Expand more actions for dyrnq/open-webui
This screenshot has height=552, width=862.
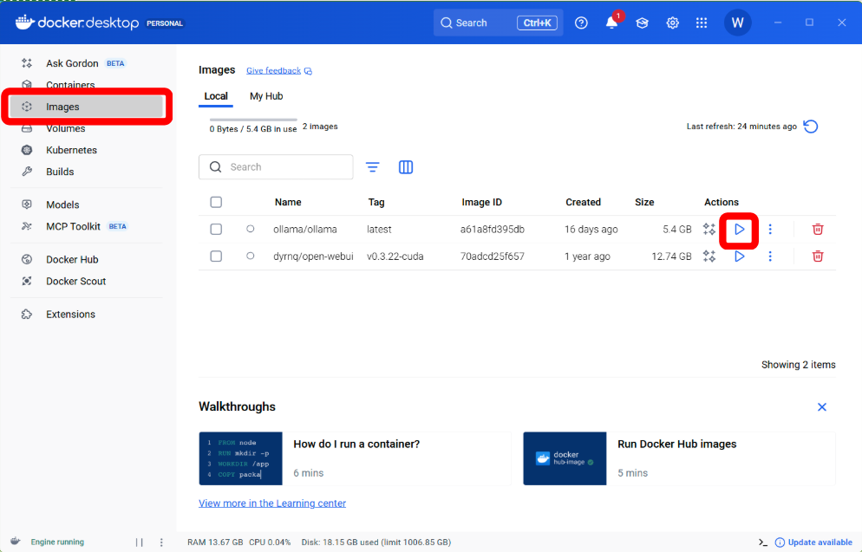pos(770,257)
